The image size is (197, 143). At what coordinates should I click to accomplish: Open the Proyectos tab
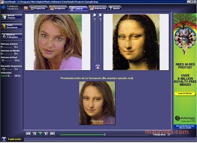(x=38, y=8)
